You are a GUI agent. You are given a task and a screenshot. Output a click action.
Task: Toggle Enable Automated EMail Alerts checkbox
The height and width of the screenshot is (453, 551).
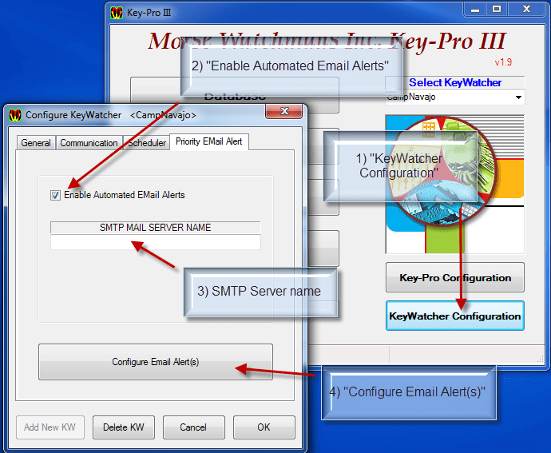click(x=55, y=195)
